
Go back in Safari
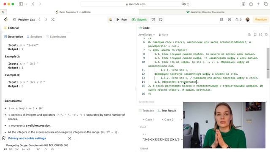[x=33, y=4]
